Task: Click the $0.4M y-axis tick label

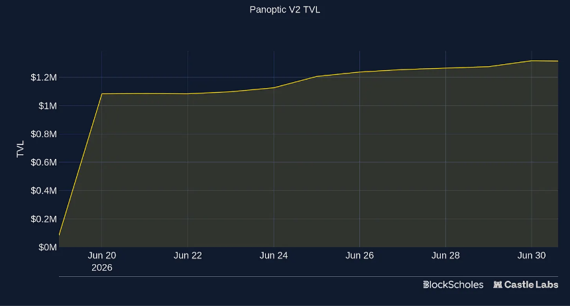Action: [x=44, y=191]
